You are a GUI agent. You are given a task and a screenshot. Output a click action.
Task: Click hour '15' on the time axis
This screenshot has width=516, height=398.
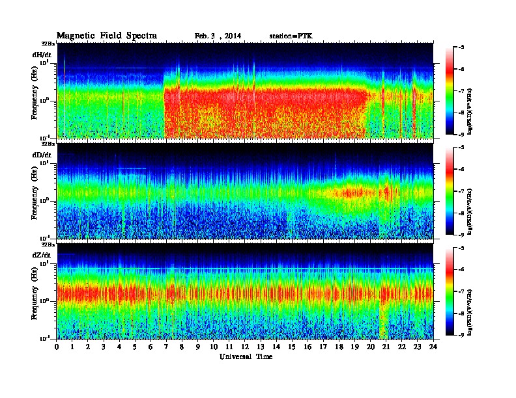[292, 347]
